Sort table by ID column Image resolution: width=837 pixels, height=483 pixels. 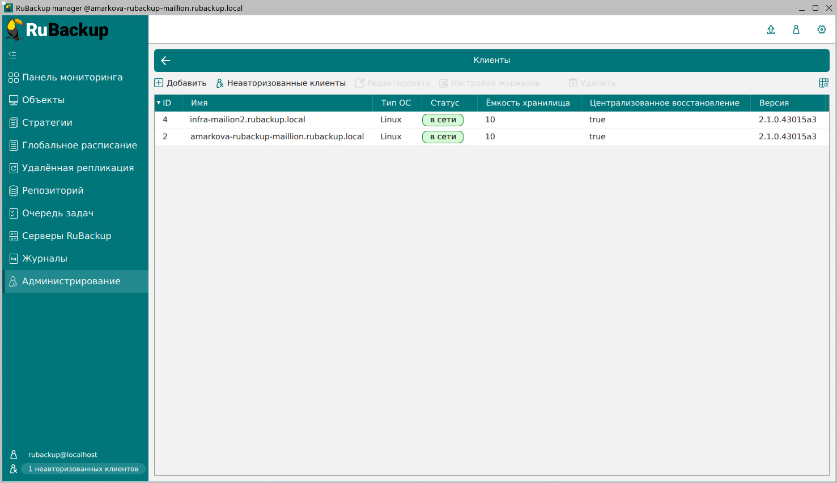pyautogui.click(x=167, y=103)
